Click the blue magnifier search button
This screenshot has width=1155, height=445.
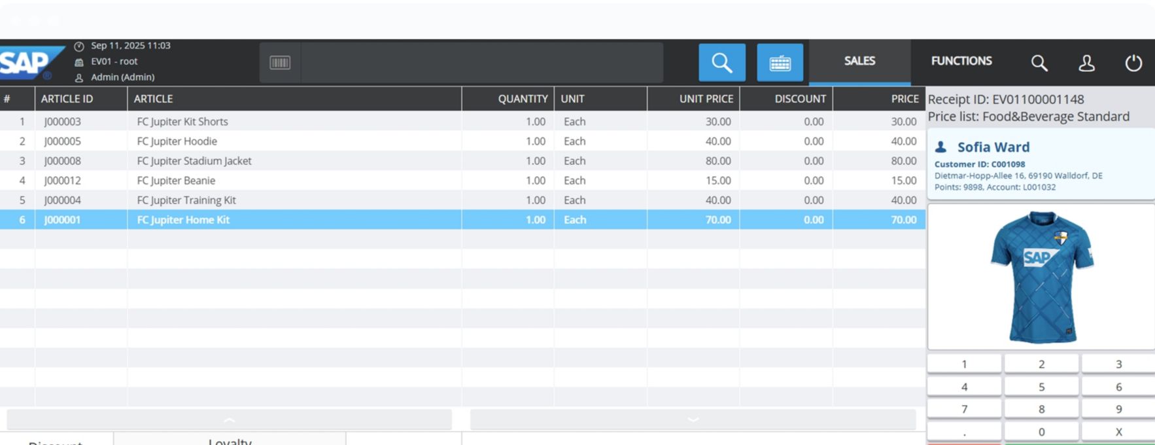click(721, 63)
